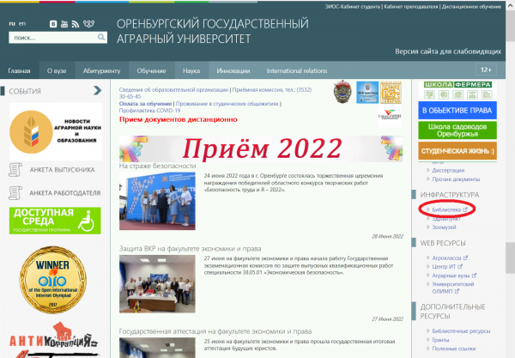Open the Инновации menu item

click(x=233, y=70)
